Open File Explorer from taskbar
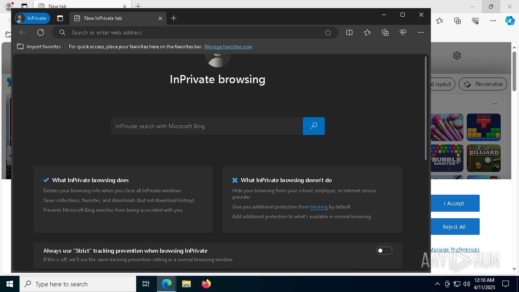Viewport: 519px width, 292px height. pyautogui.click(x=186, y=284)
